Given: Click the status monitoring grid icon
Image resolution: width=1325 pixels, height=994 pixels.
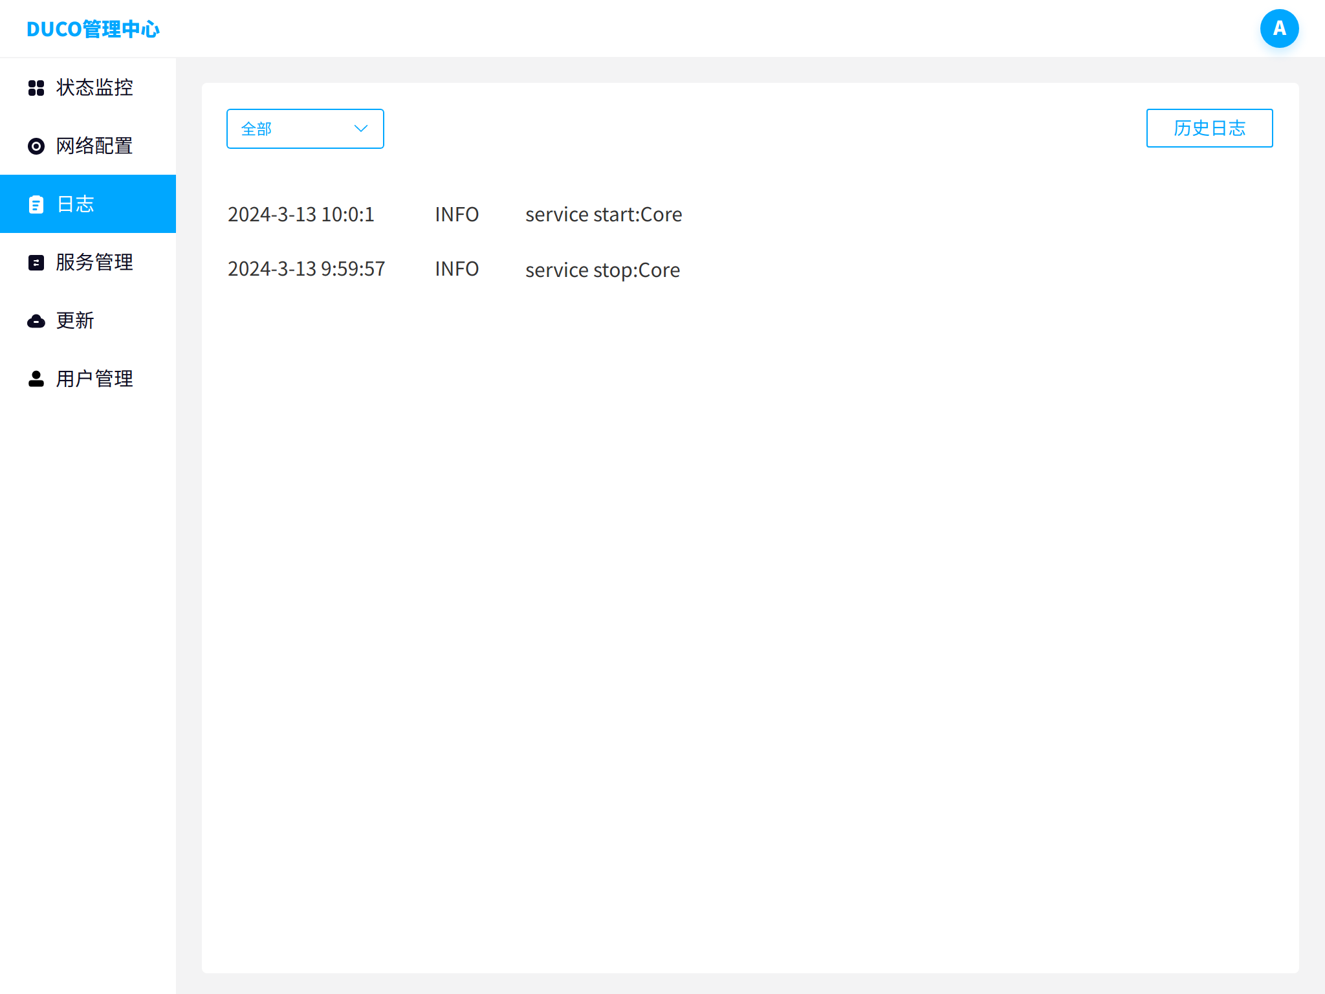Looking at the screenshot, I should [x=36, y=88].
